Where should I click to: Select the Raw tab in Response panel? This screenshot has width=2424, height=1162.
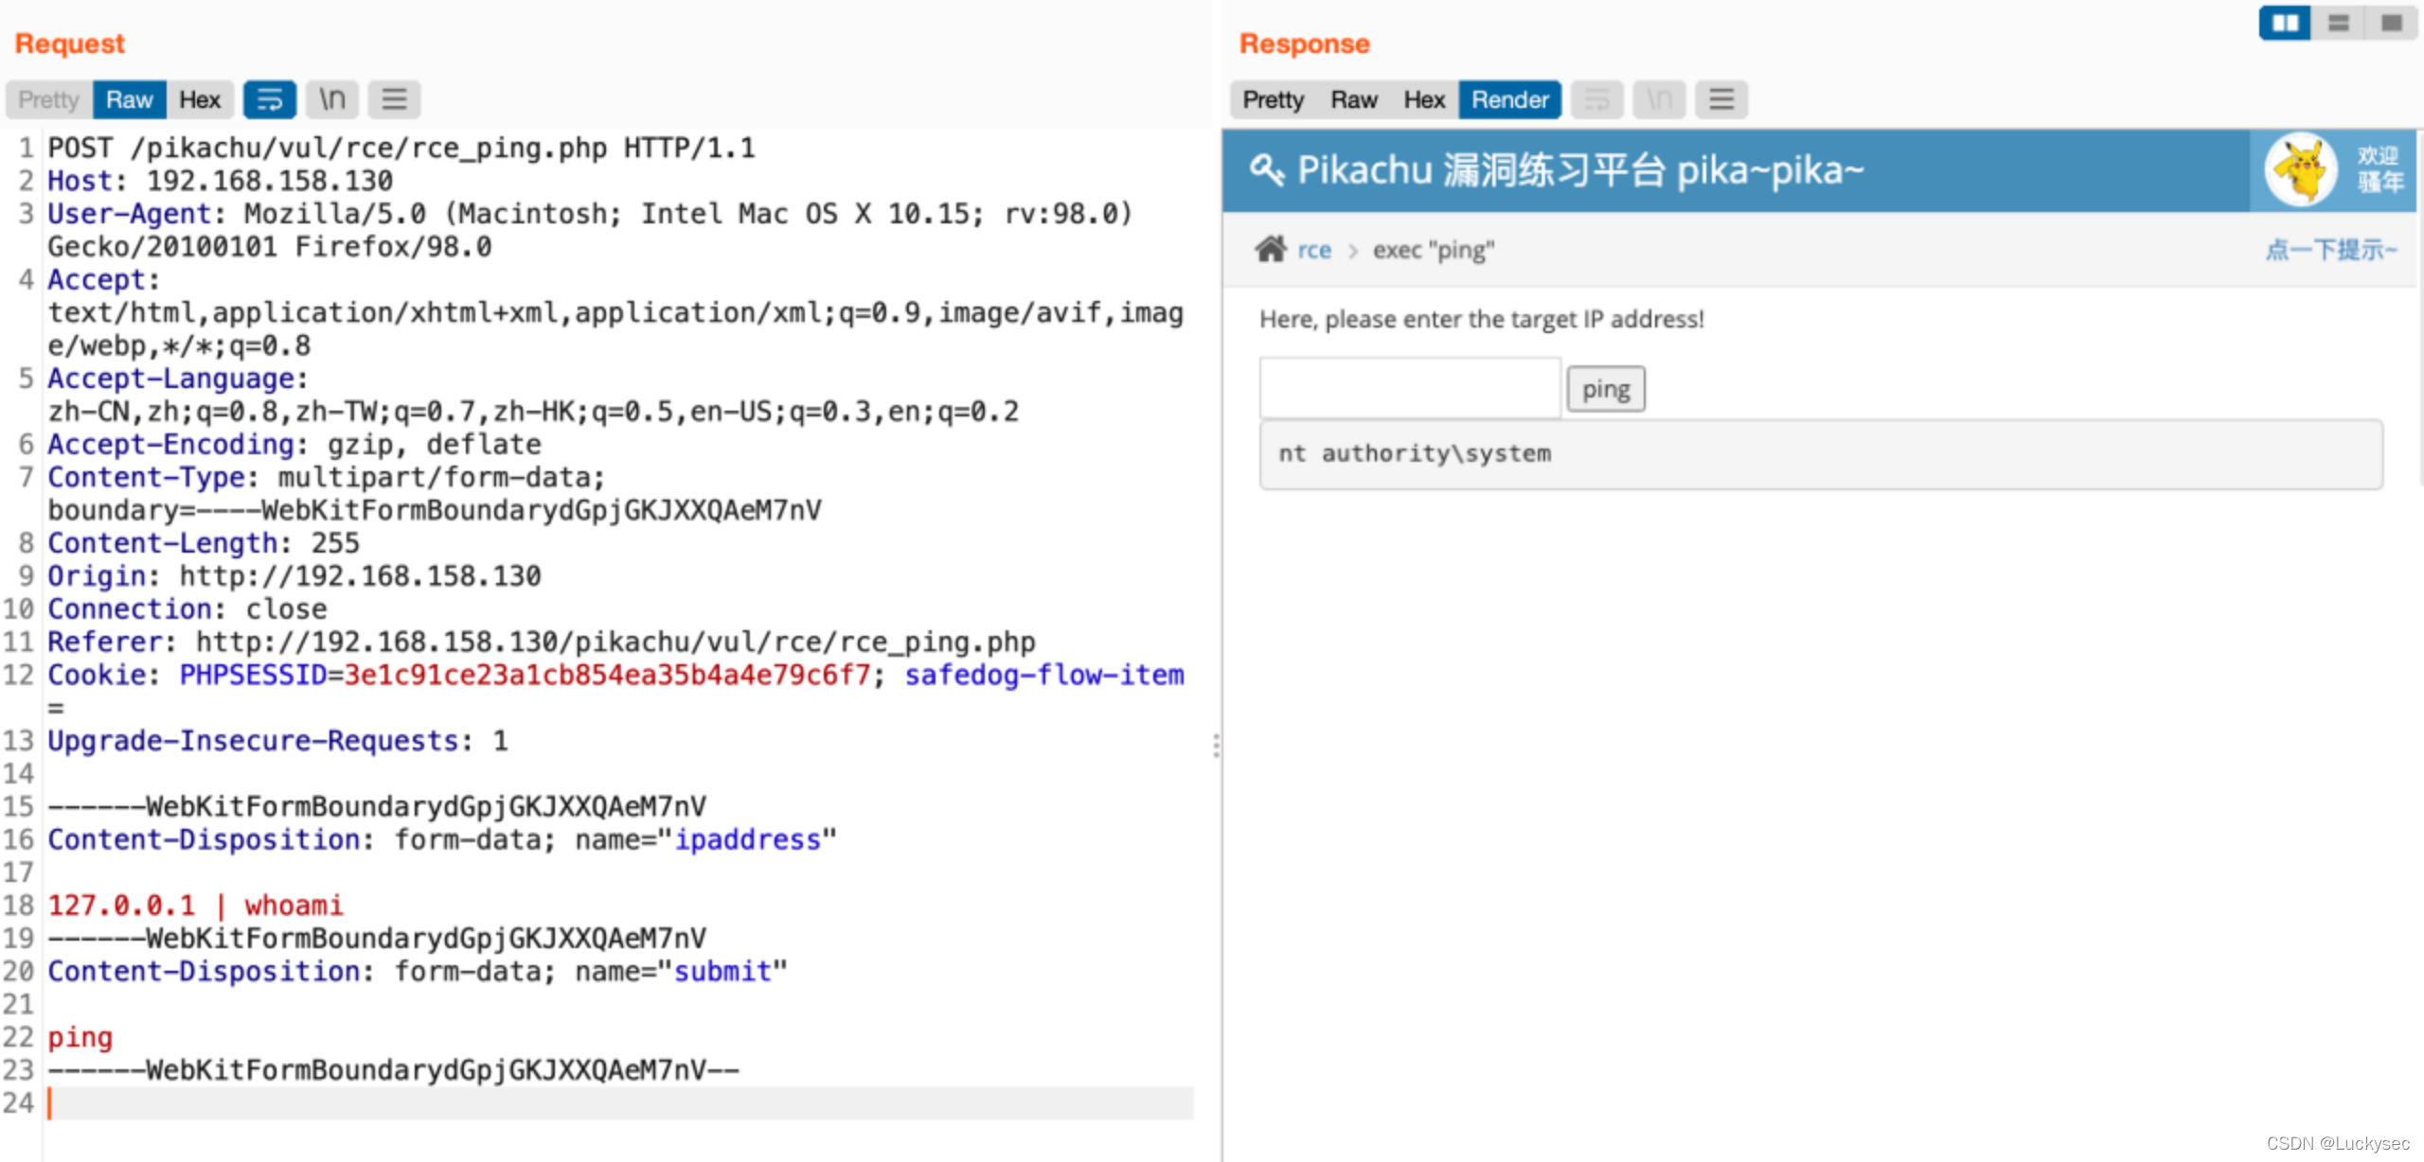coord(1354,99)
